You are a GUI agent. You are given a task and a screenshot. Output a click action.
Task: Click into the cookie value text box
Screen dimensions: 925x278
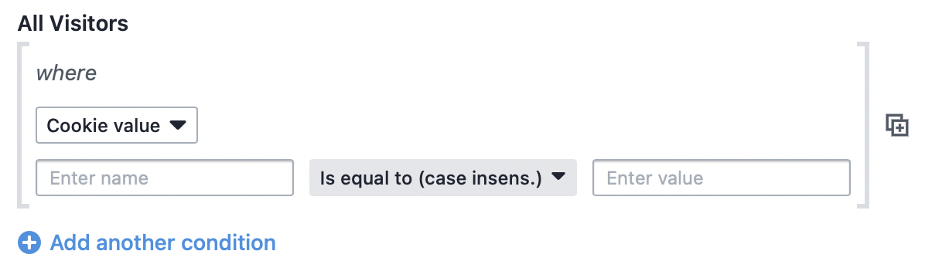coord(722,178)
